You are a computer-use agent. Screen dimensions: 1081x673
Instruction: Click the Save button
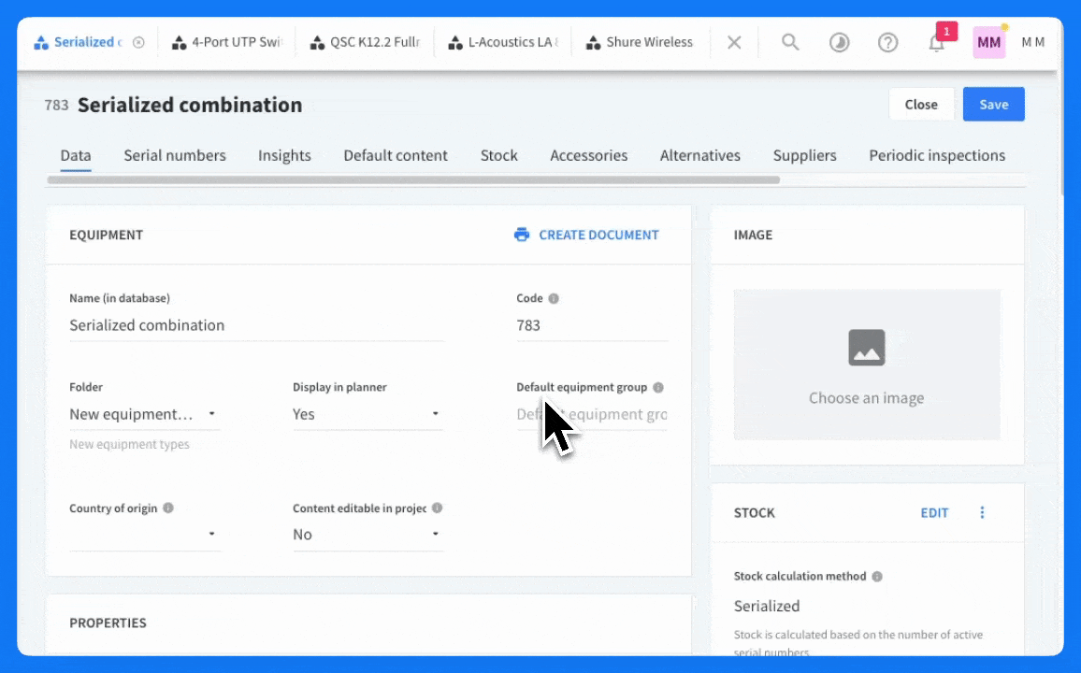coord(993,105)
